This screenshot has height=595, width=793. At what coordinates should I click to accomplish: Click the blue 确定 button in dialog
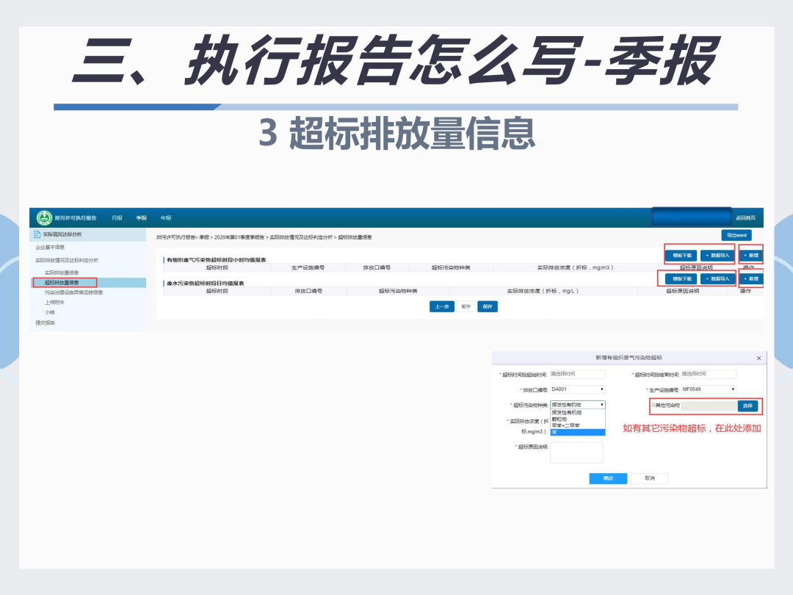(x=608, y=478)
